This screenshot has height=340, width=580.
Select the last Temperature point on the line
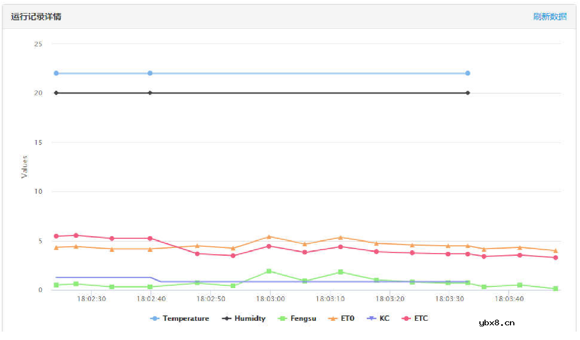(468, 73)
